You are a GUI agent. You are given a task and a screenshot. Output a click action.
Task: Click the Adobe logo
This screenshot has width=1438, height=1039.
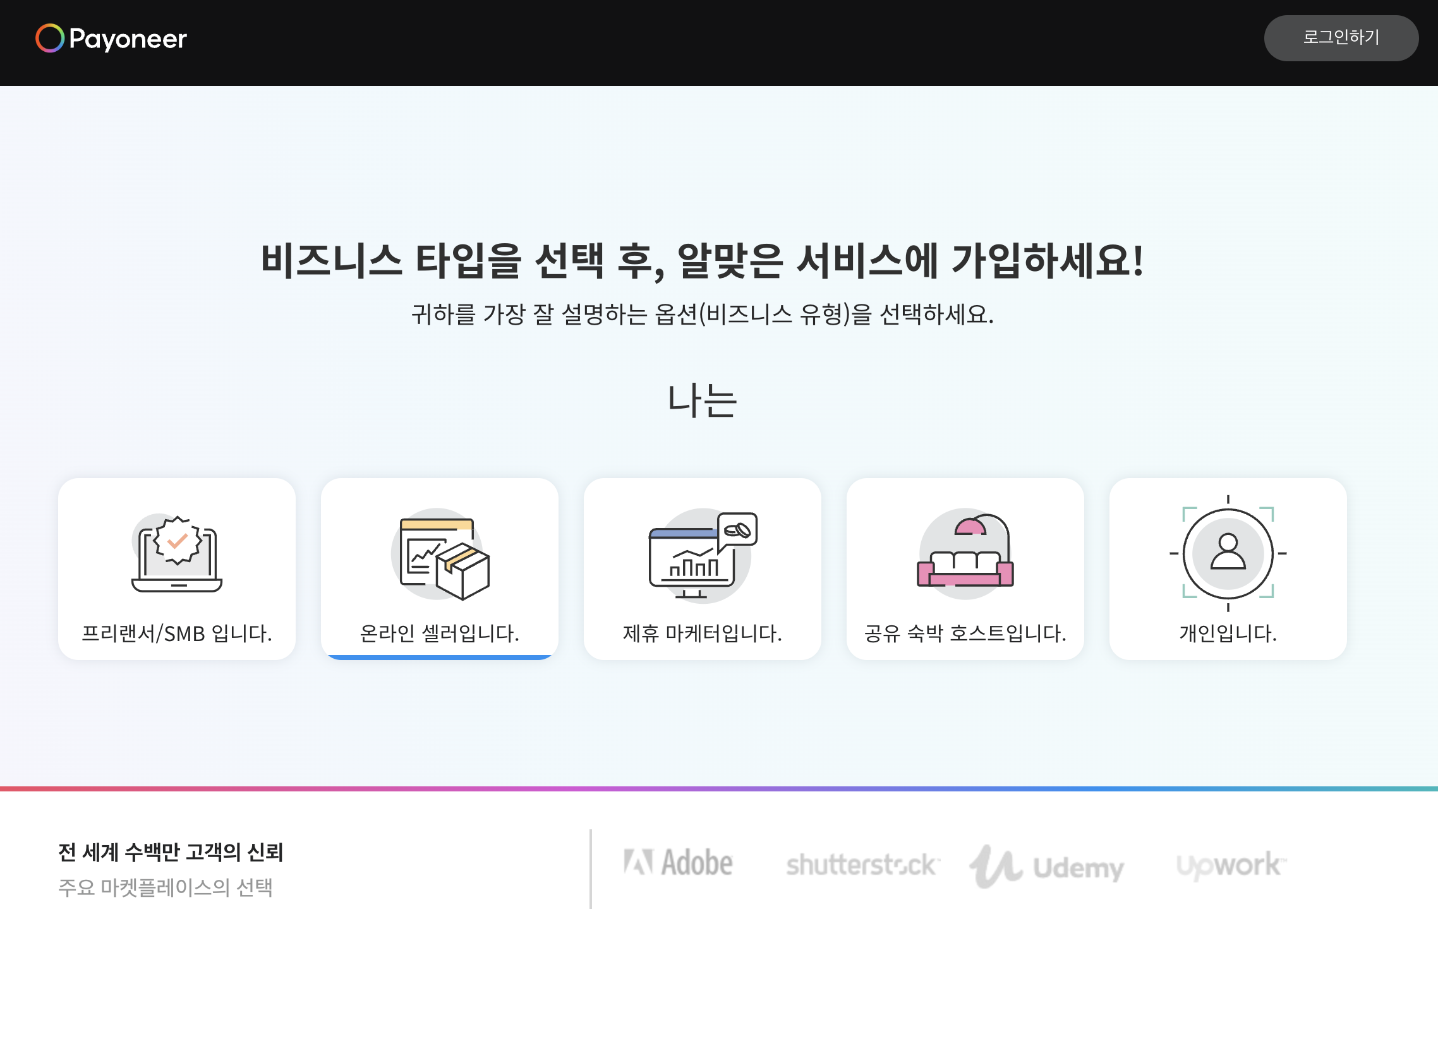(x=678, y=863)
